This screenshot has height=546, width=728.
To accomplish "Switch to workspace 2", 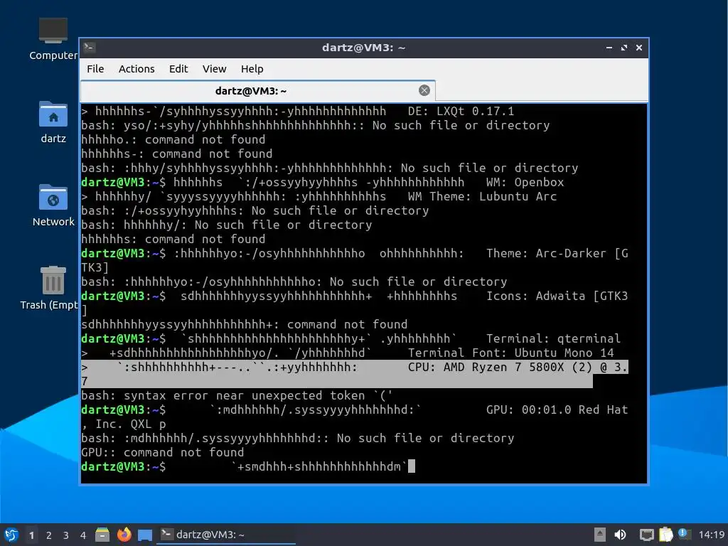I will (49, 535).
